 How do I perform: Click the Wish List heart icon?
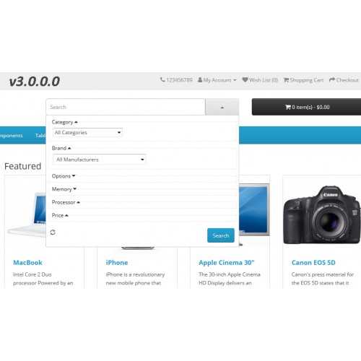pyautogui.click(x=245, y=79)
